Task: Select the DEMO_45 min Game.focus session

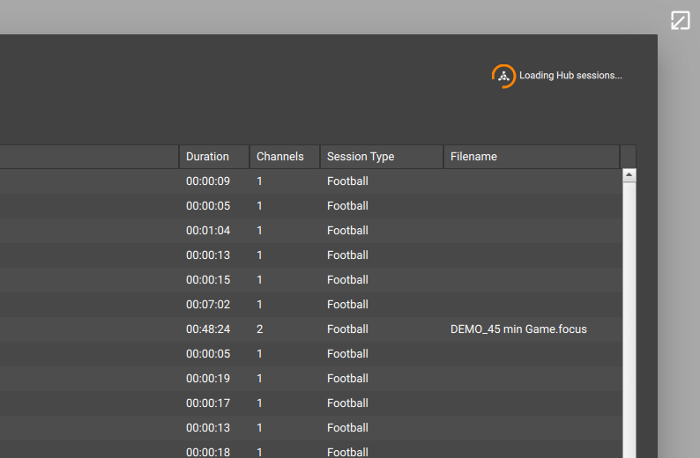Action: pos(518,329)
